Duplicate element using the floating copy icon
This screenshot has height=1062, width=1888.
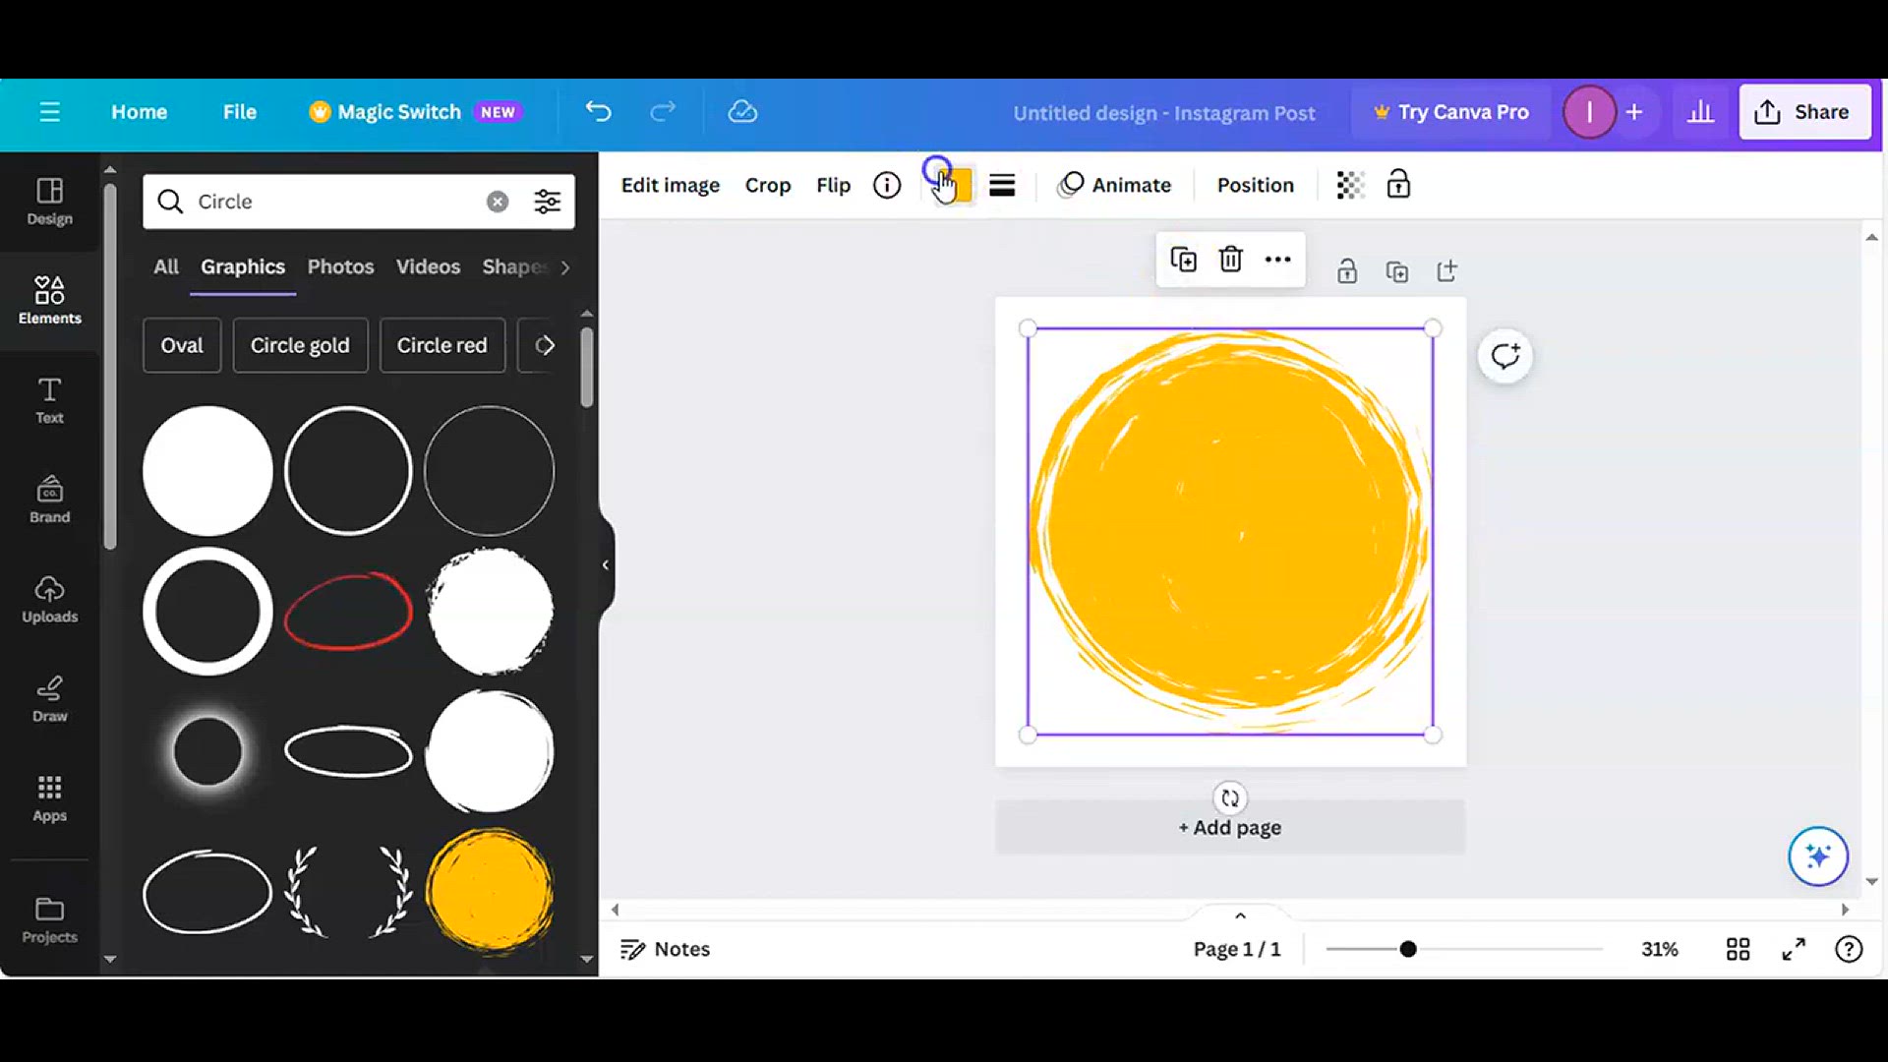(1183, 260)
